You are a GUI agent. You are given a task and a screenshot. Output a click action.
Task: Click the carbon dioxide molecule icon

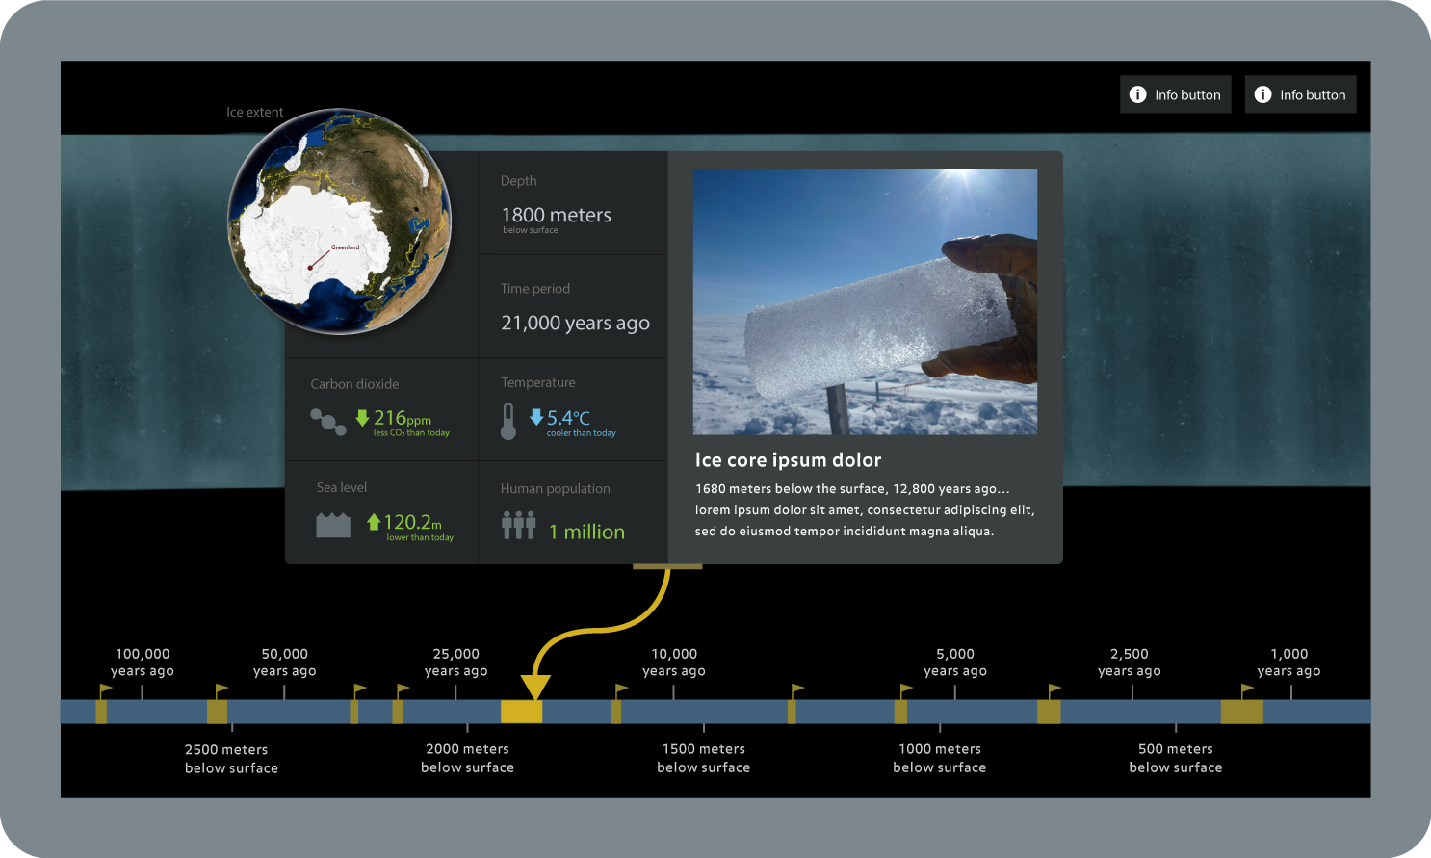[327, 422]
